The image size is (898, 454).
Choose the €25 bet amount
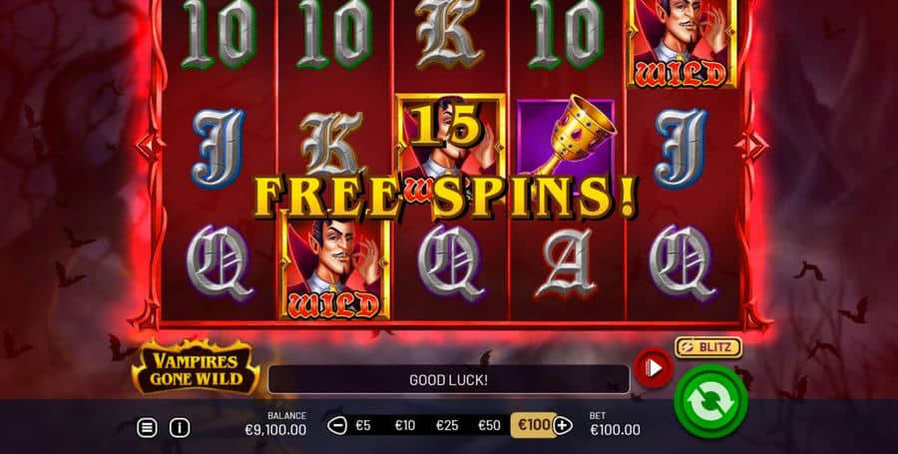pyautogui.click(x=447, y=425)
